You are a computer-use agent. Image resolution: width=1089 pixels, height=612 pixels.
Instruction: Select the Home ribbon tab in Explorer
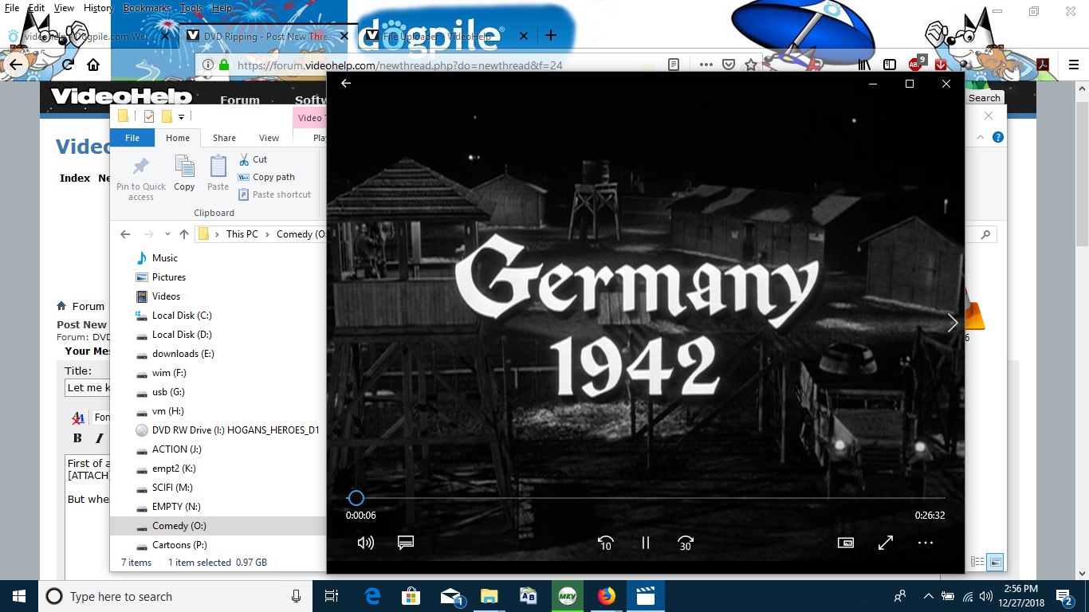point(178,138)
